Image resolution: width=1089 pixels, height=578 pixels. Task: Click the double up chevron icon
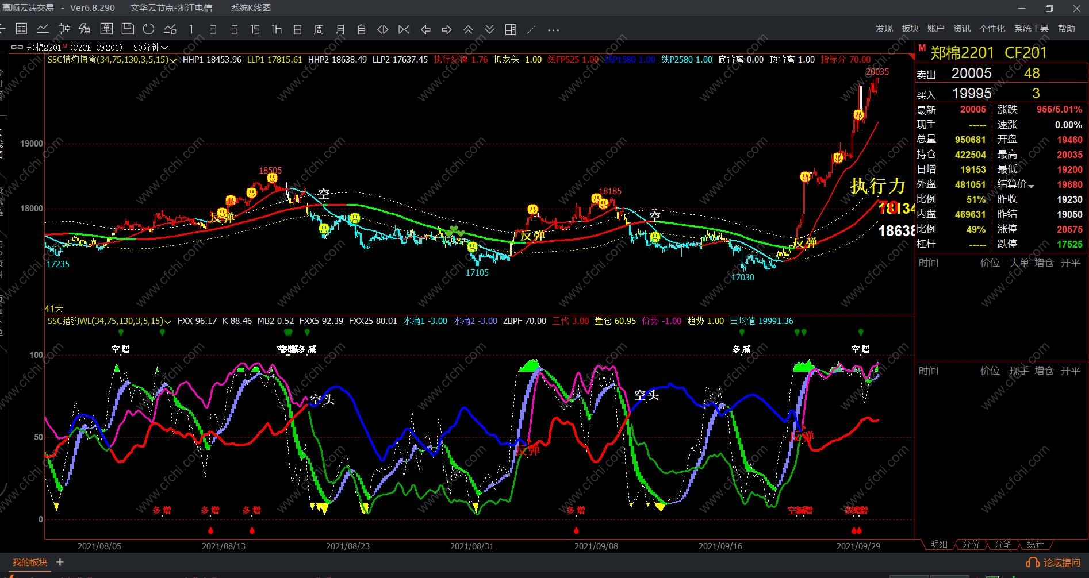[468, 29]
